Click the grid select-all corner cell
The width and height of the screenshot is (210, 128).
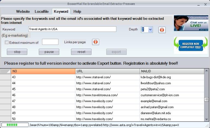pyautogui.click(x=5, y=71)
